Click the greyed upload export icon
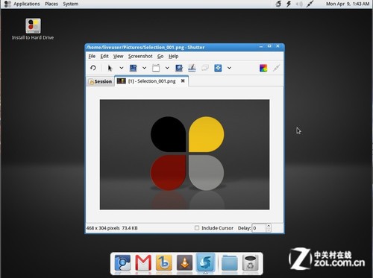Screen dimensions: 373x278 pos(276,68)
